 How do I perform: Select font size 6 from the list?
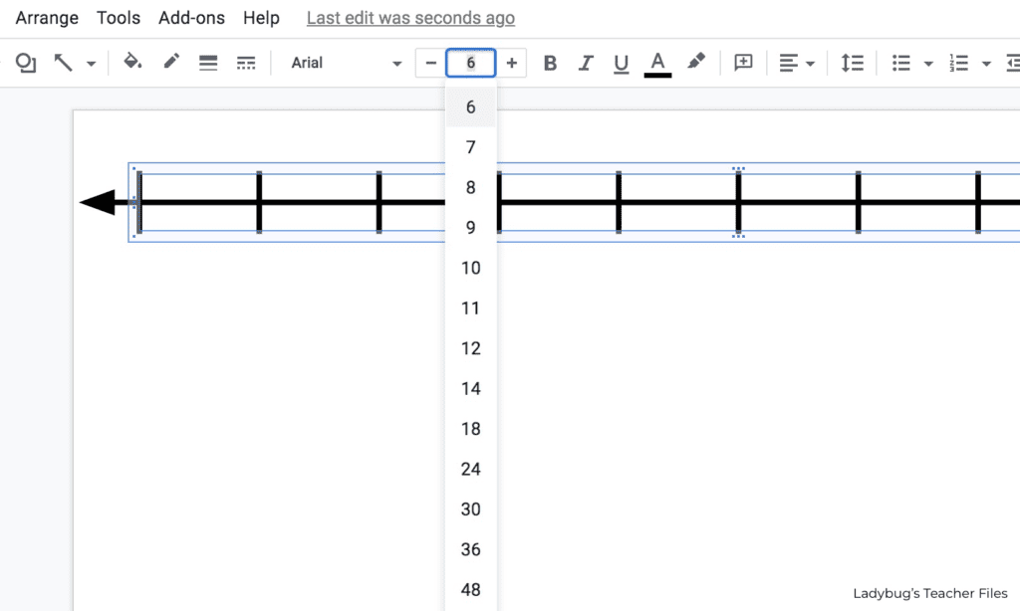tap(471, 106)
